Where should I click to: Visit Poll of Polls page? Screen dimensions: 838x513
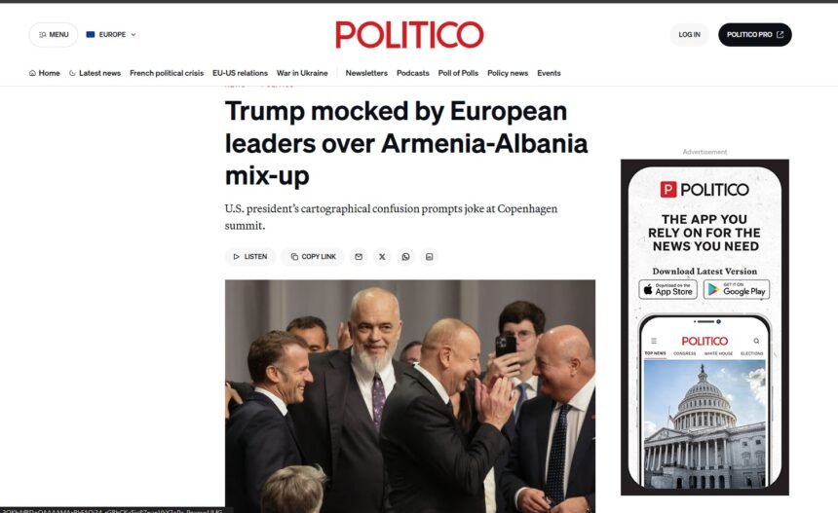tap(458, 73)
